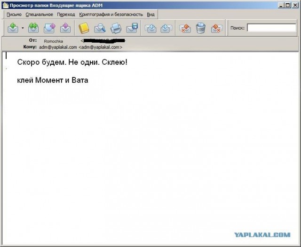Open the yellow Address book icon
Screen dimensions: 301x247
[84, 28]
